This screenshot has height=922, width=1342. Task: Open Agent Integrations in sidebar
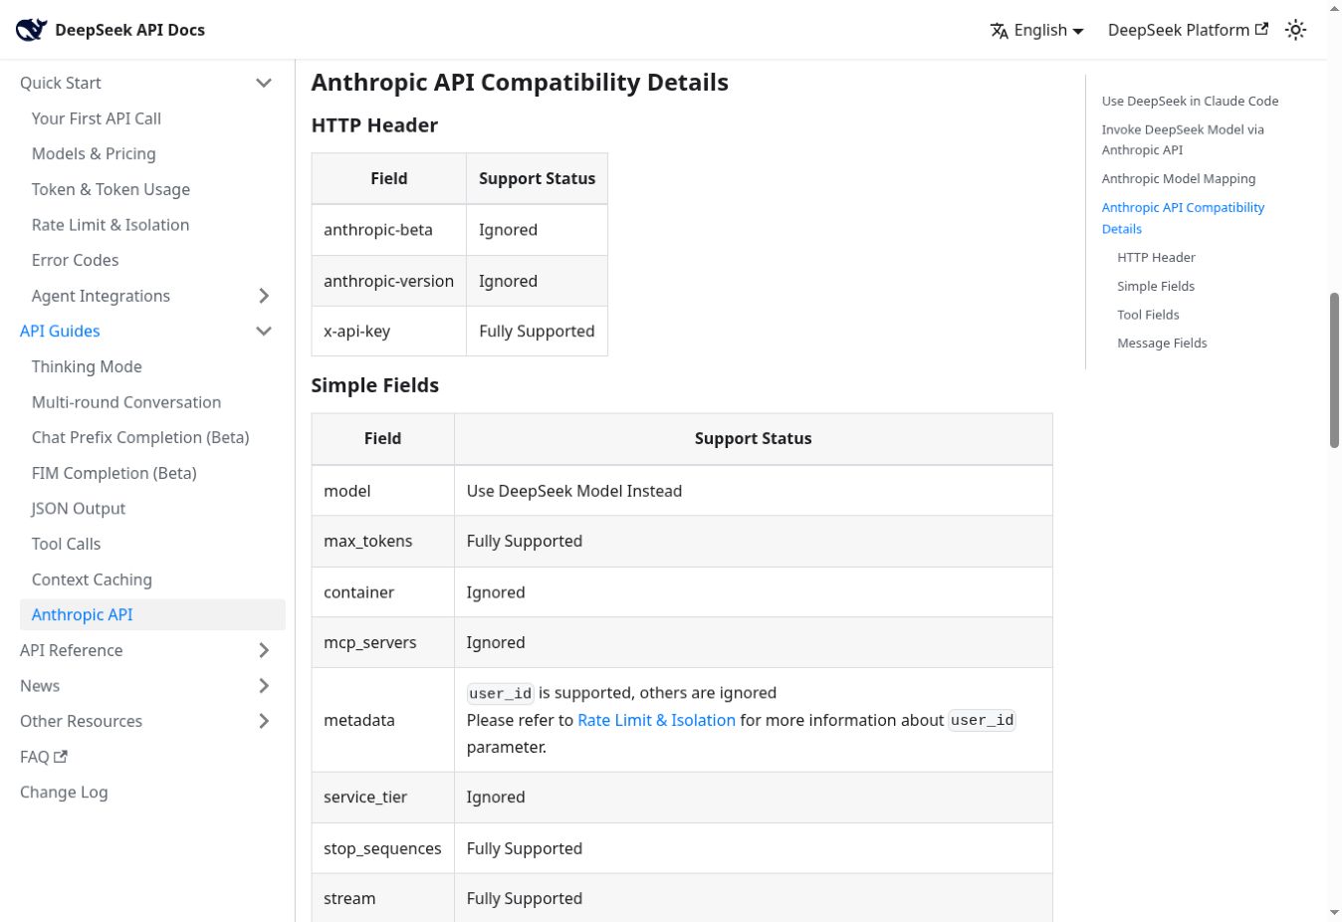tap(101, 296)
